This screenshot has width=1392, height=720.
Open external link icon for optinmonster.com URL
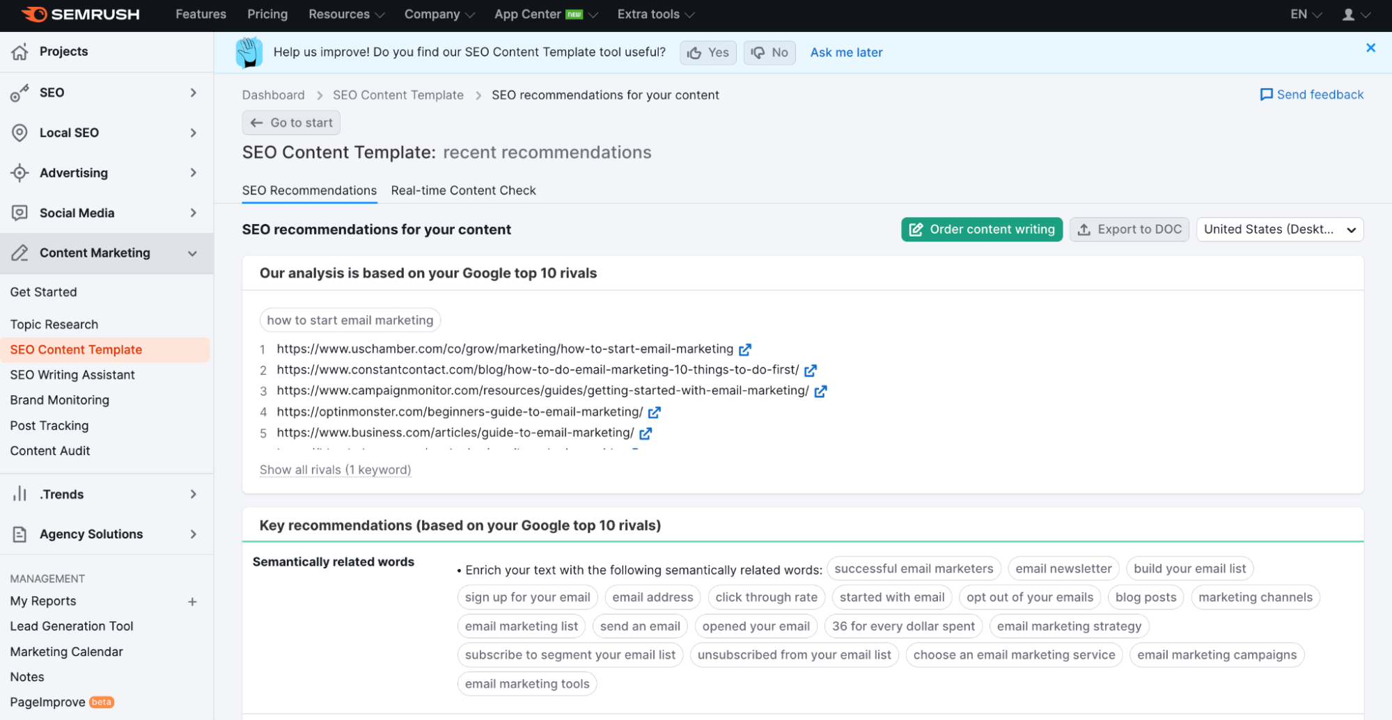click(654, 413)
